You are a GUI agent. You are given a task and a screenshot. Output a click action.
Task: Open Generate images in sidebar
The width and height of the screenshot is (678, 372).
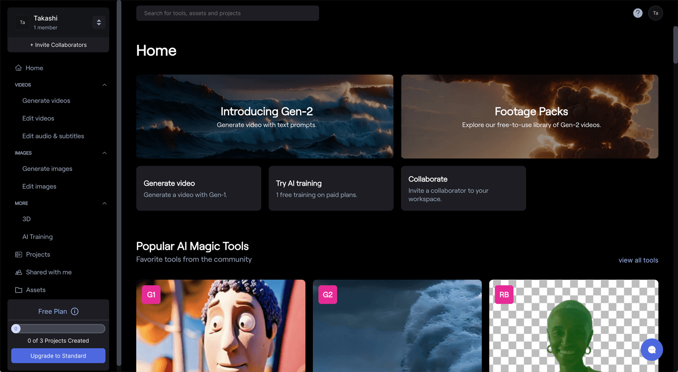coord(47,169)
